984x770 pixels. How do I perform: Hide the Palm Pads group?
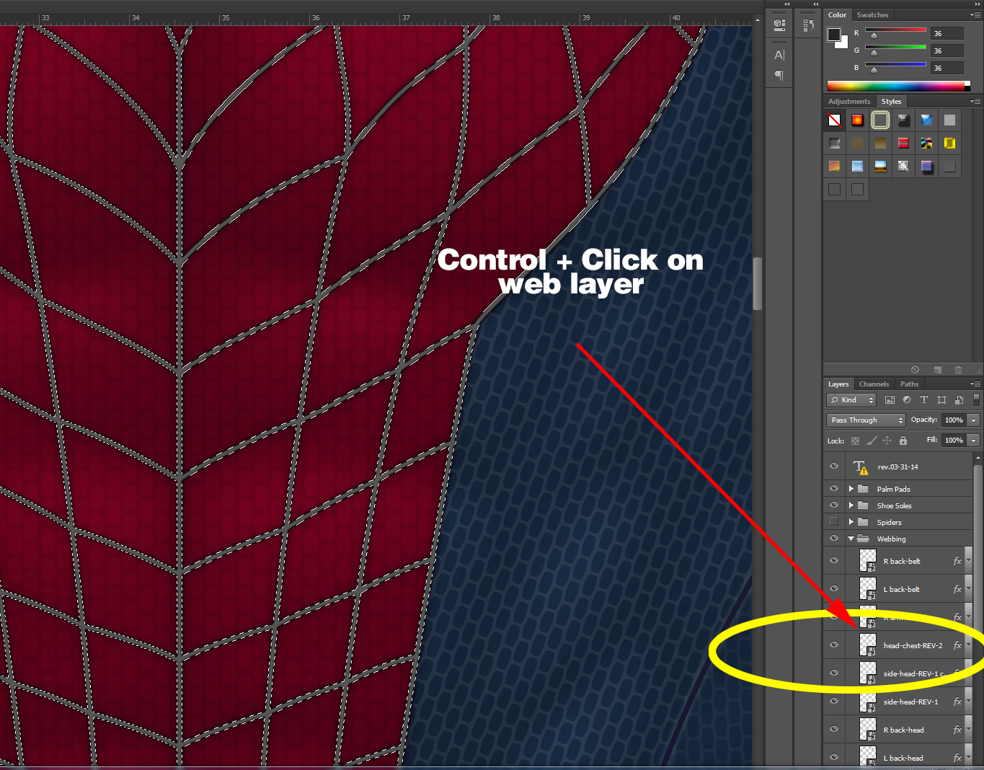(x=834, y=489)
